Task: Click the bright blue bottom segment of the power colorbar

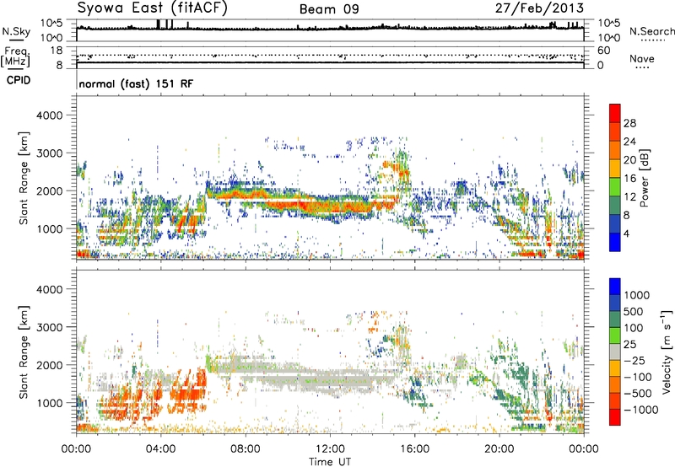Action: click(x=615, y=243)
